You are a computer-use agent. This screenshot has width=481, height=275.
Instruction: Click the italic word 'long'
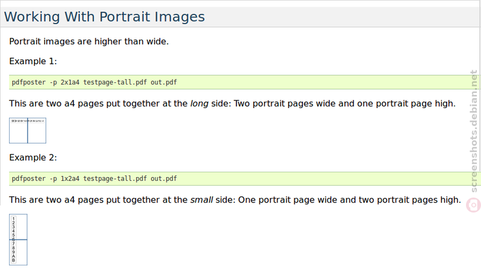[x=200, y=104]
